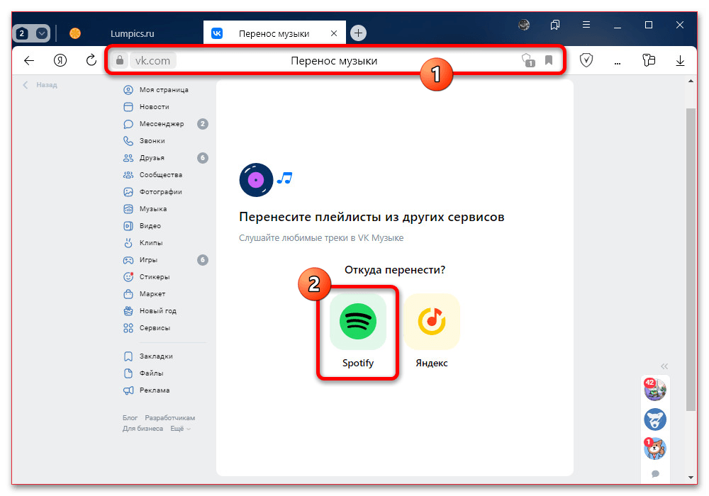
Task: Collapse the chat sidebar with double chevron
Action: click(664, 366)
